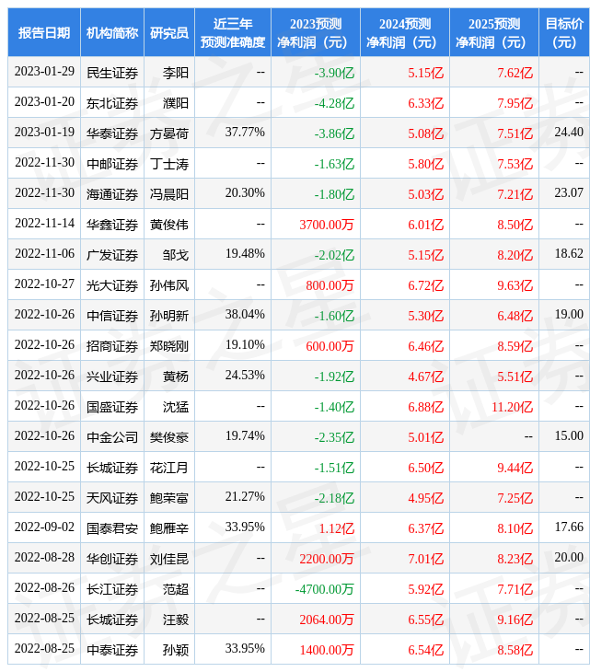Viewport: 590px width, 672px height.
Task: Click the 目标价 column header
Action: tap(564, 32)
